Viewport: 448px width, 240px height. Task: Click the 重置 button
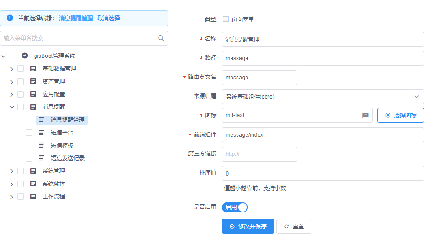point(294,226)
